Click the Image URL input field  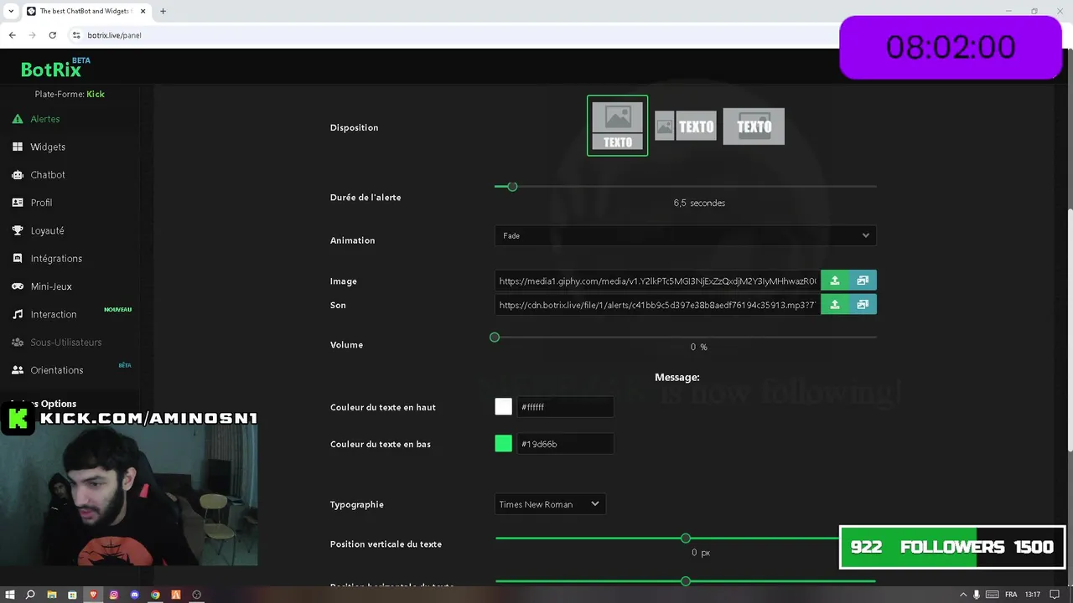click(x=657, y=281)
